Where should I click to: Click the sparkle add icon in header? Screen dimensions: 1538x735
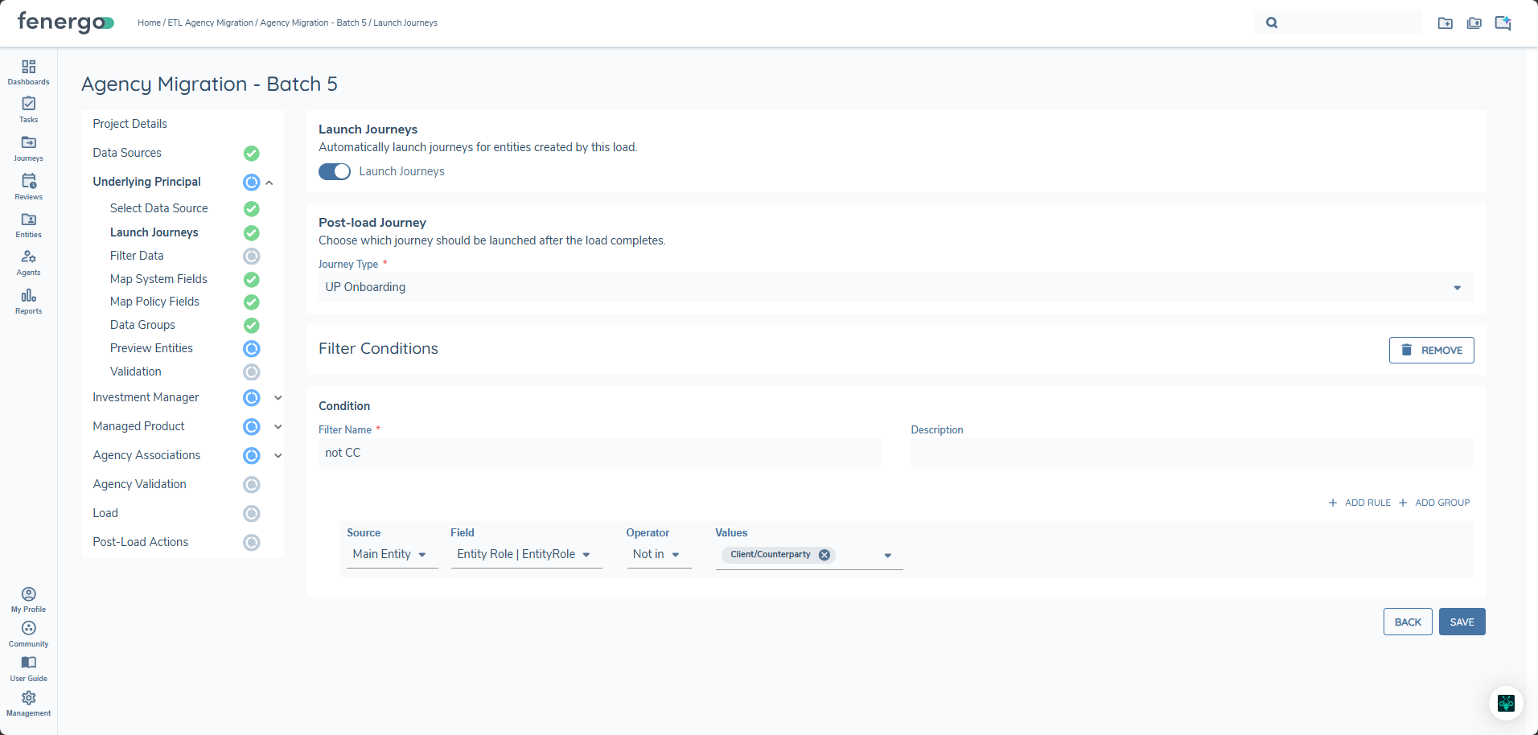(x=1503, y=23)
